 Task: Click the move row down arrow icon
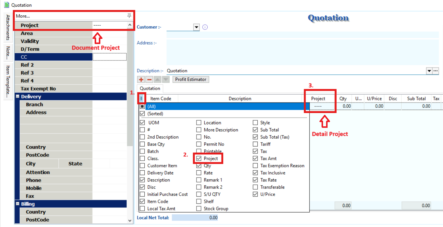[x=166, y=80]
